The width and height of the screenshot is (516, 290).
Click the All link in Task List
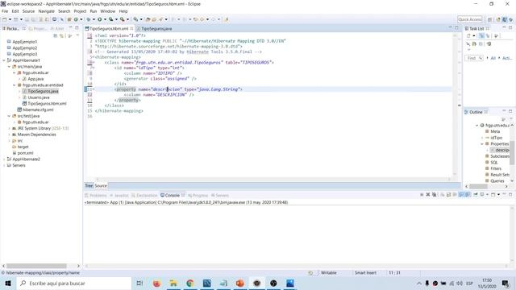[x=493, y=58]
